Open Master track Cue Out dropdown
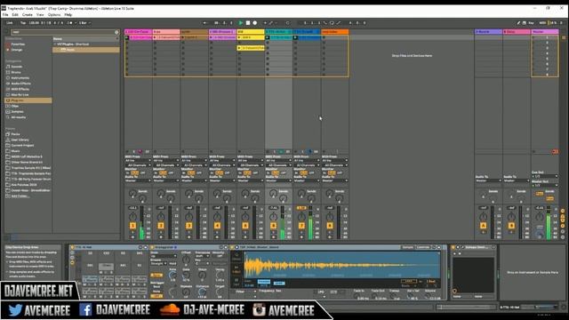 click(x=545, y=176)
